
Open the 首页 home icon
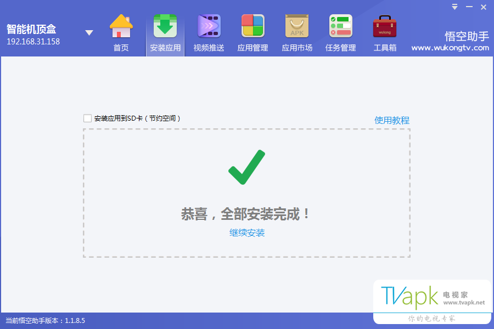[121, 26]
